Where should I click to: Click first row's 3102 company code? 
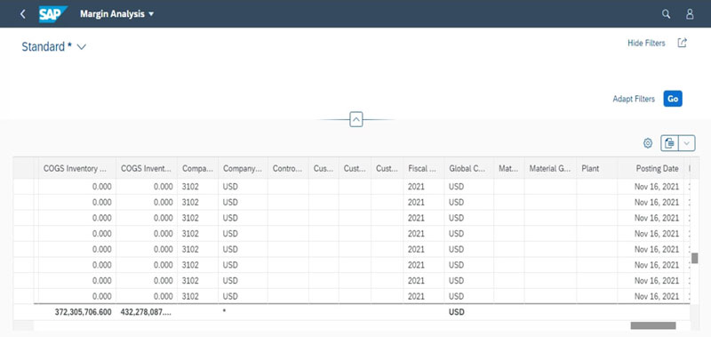[190, 187]
